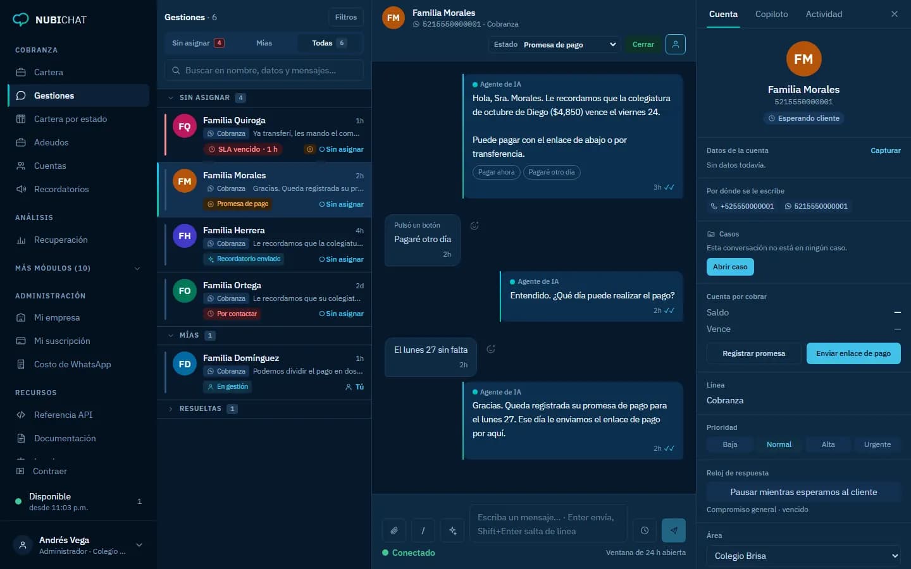Open the slash quick replies button
Screen dimensions: 911x569
(423, 530)
